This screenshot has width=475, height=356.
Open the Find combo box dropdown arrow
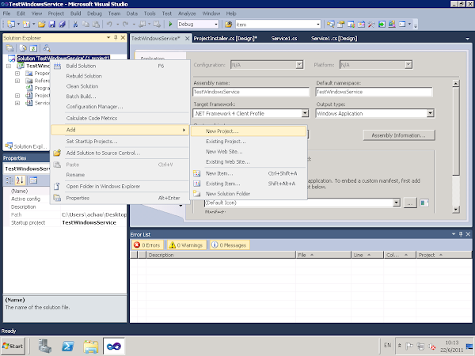[x=318, y=25]
